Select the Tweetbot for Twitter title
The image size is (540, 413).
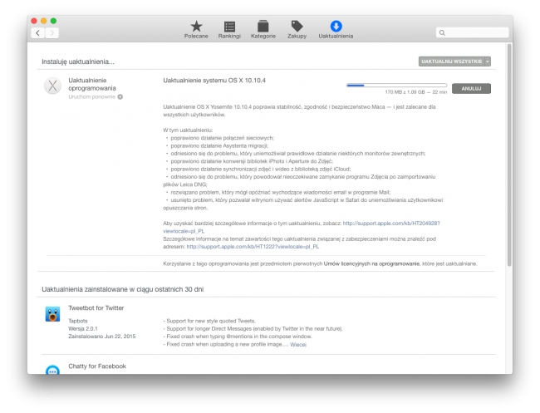point(96,308)
